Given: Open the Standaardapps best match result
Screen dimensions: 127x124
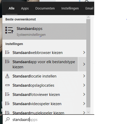Looking at the screenshot, I should (x=44, y=31).
